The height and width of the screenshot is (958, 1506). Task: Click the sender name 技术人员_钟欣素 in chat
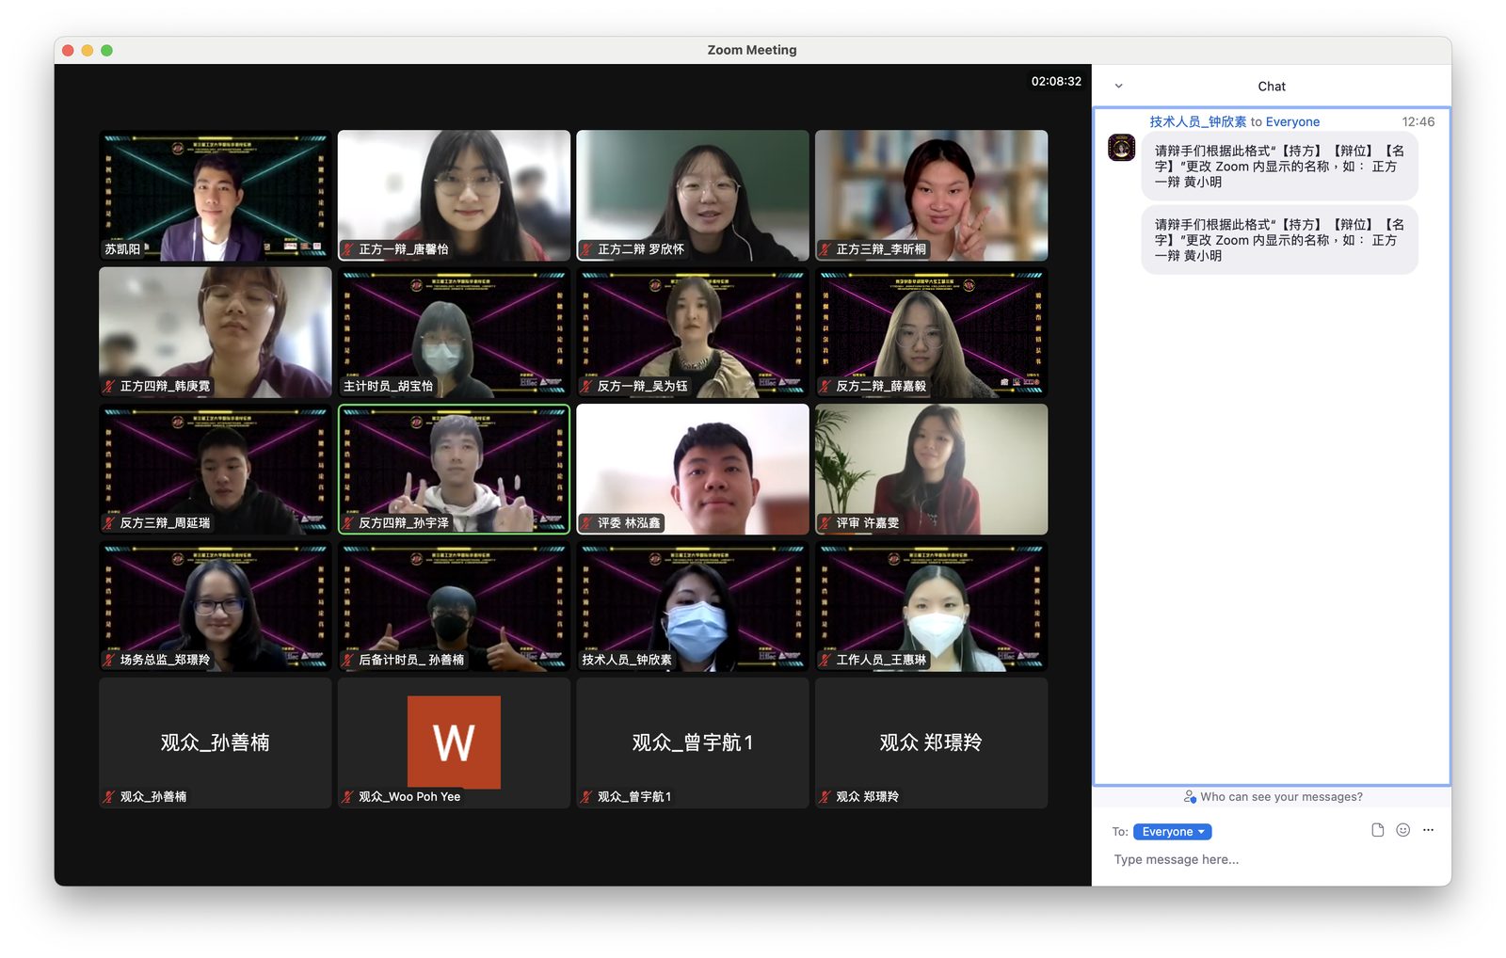[1197, 121]
